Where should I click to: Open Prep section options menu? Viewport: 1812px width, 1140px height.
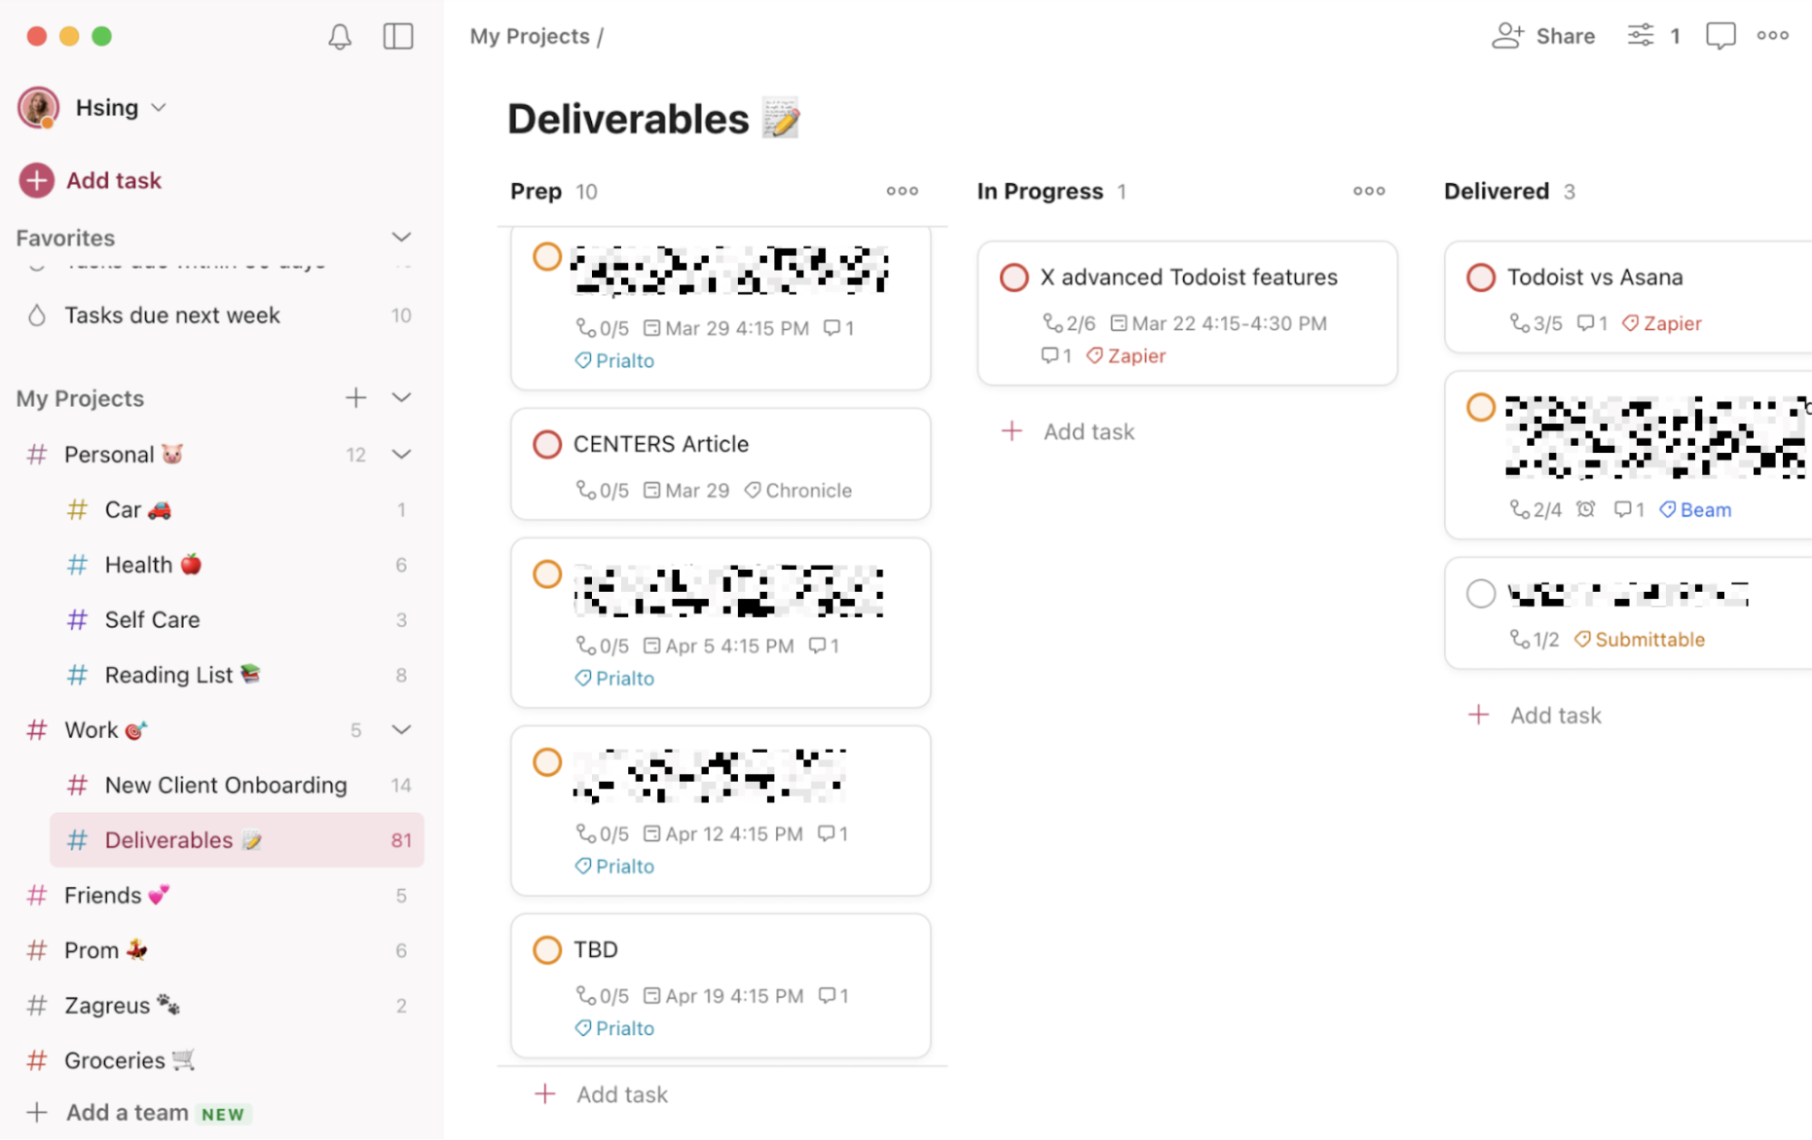point(902,191)
